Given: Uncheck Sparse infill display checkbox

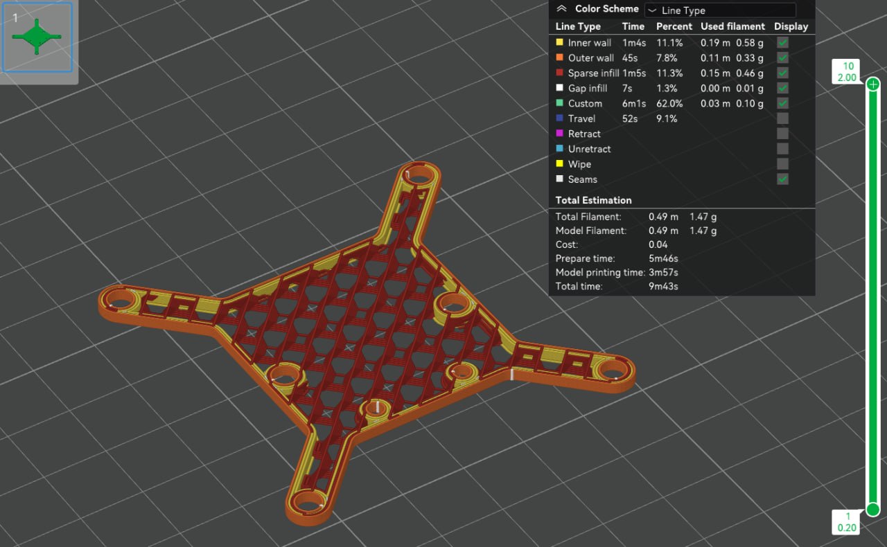Looking at the screenshot, I should [782, 73].
